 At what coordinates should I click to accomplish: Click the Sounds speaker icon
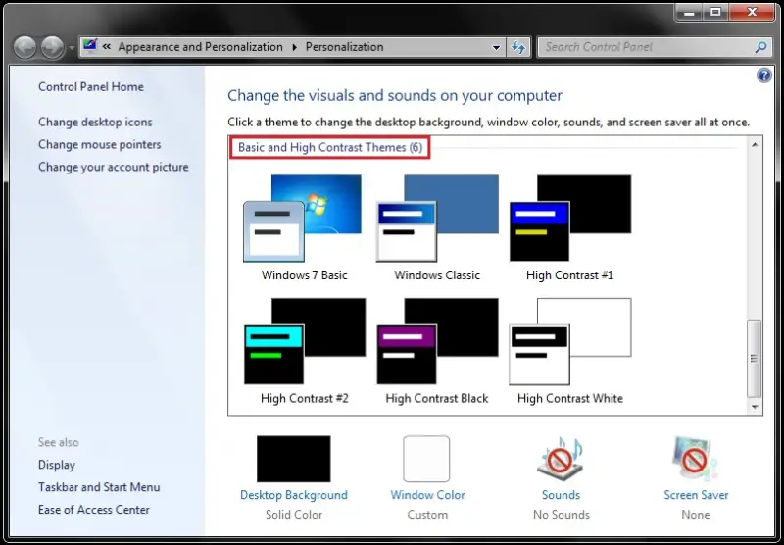[561, 459]
